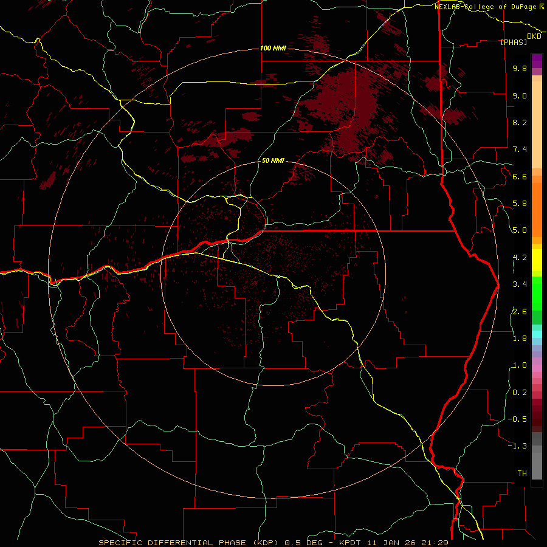Pick the pink color bar segment
Viewport: 547px width, 547px height.
point(537,368)
